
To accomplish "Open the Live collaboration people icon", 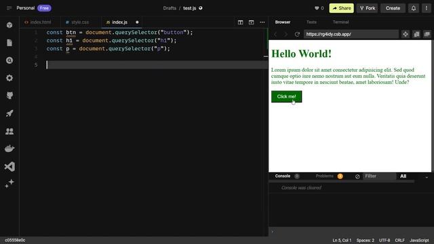I will (9, 131).
